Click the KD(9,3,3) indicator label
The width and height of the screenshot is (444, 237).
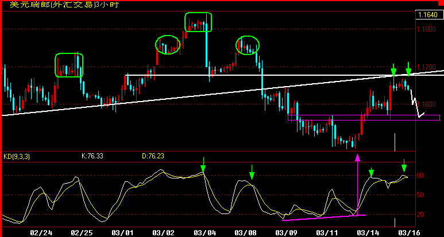coord(16,156)
